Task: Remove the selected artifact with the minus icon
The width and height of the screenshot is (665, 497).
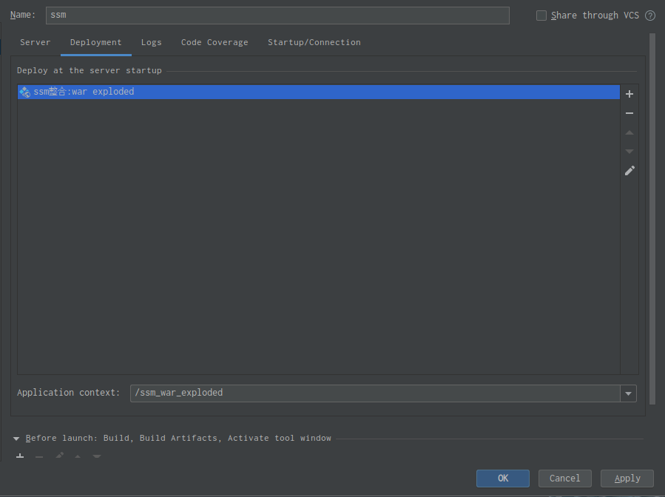Action: point(629,113)
